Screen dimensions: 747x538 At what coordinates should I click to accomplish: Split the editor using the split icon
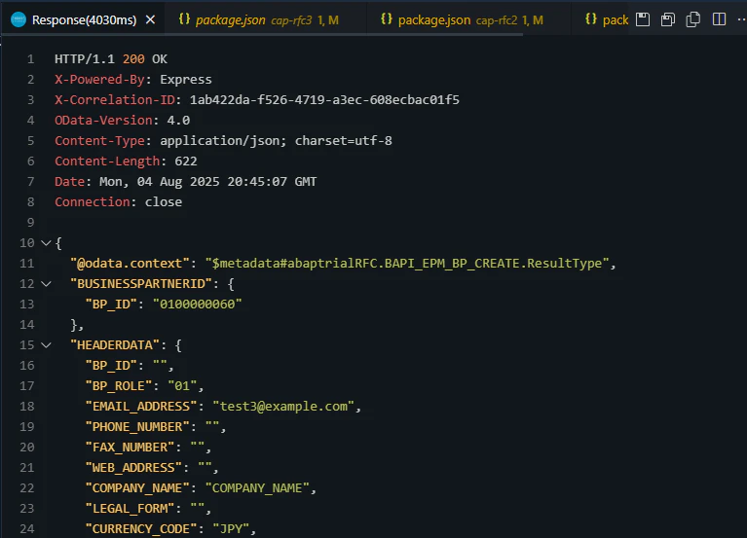(719, 19)
